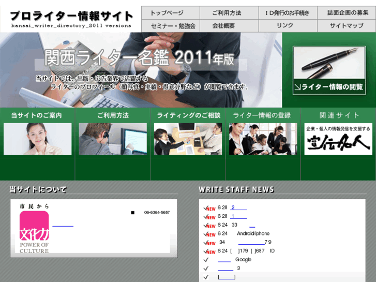Click the headset operator thumbnail
Screen dimensions: 376x282
[113, 139]
